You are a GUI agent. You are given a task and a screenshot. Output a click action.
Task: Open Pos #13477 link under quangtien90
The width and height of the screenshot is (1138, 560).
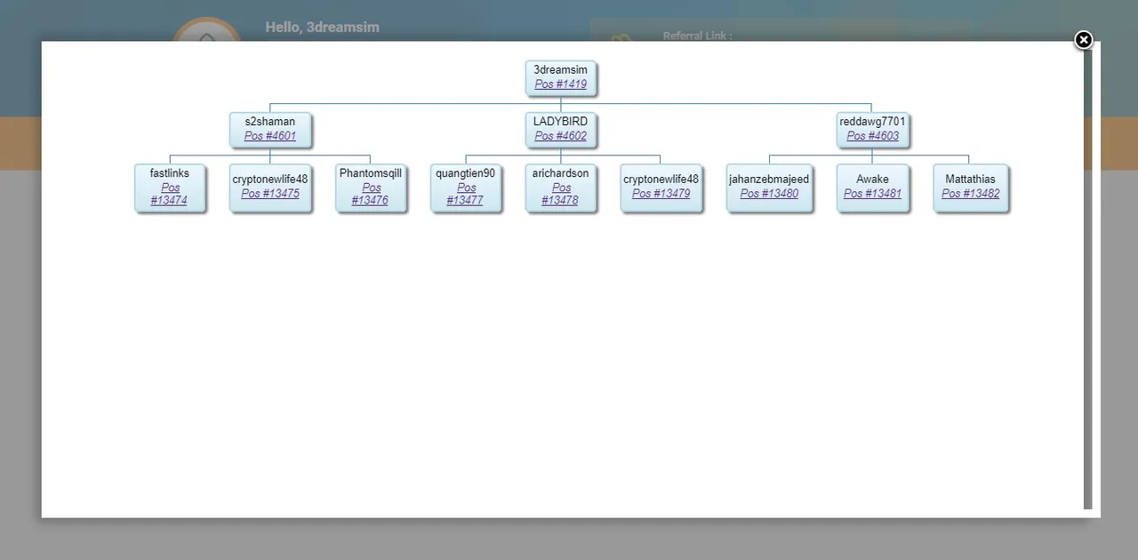point(465,194)
